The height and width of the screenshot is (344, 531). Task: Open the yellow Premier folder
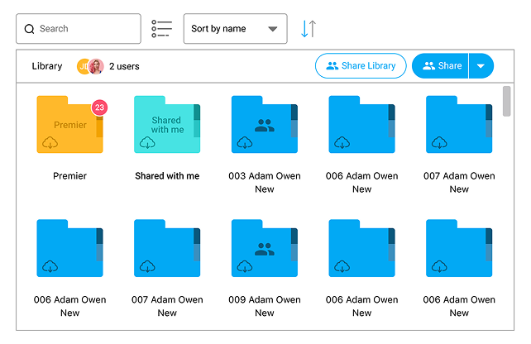pyautogui.click(x=69, y=124)
